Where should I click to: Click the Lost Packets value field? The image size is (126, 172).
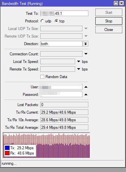[x=64, y=105]
